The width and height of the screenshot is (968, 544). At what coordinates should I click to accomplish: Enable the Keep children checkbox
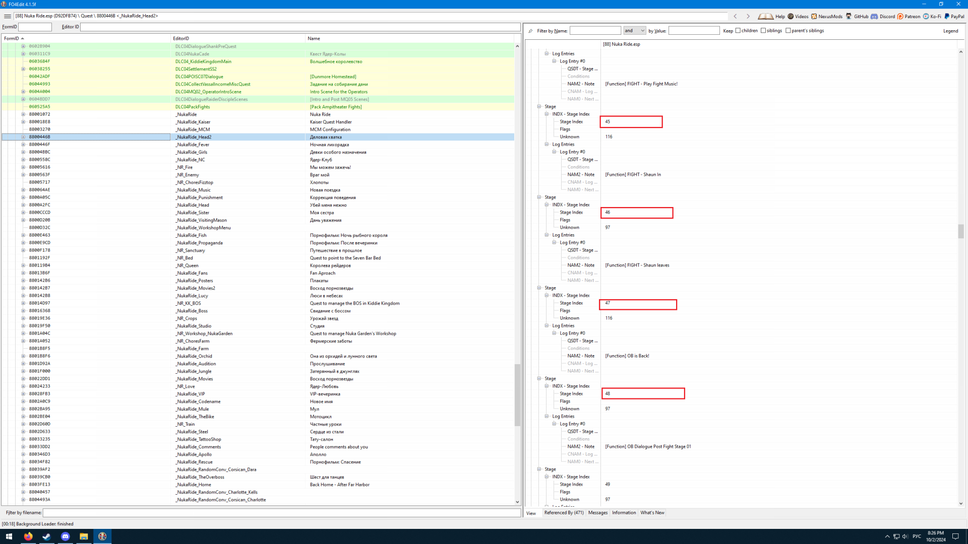(738, 31)
